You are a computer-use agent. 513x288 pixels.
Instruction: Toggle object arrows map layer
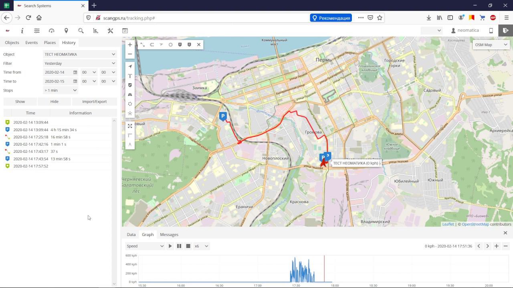pos(130,67)
